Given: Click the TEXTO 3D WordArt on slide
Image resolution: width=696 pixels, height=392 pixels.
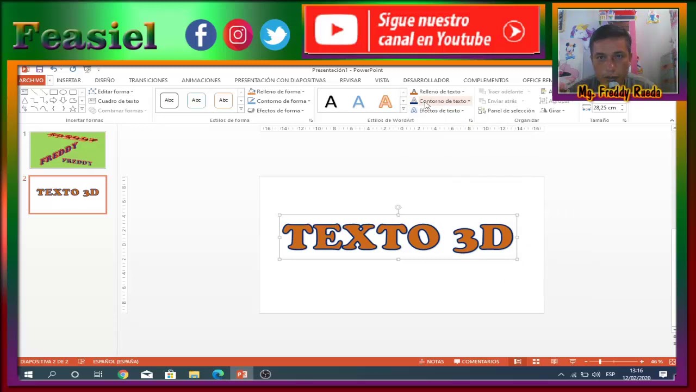Looking at the screenshot, I should [397, 237].
